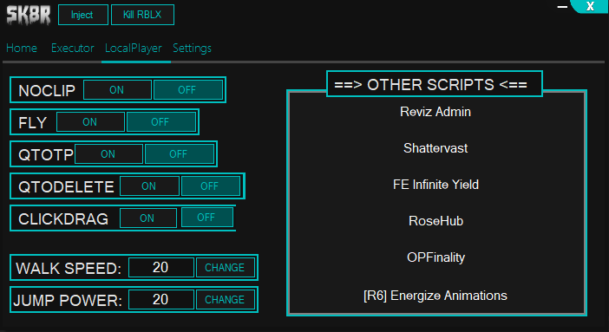Click the Walk Speed value field
This screenshot has width=609, height=332.
coord(160,267)
